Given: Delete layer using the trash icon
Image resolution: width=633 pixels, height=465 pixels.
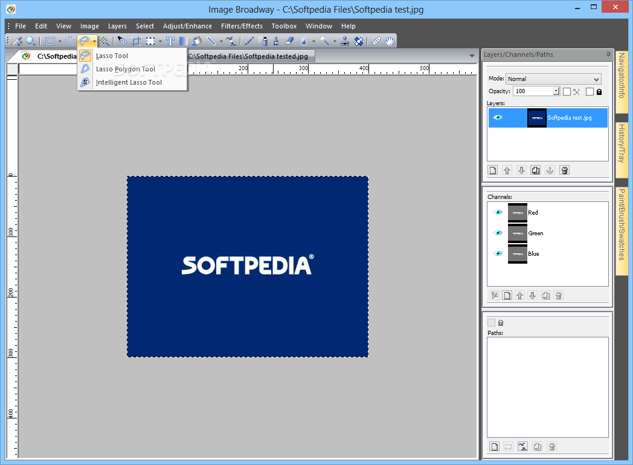Looking at the screenshot, I should [x=564, y=170].
